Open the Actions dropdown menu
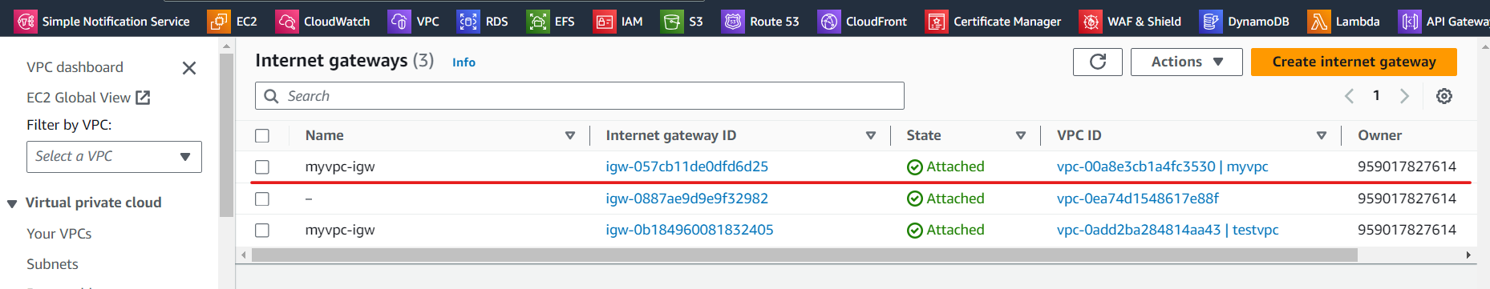 pyautogui.click(x=1187, y=62)
